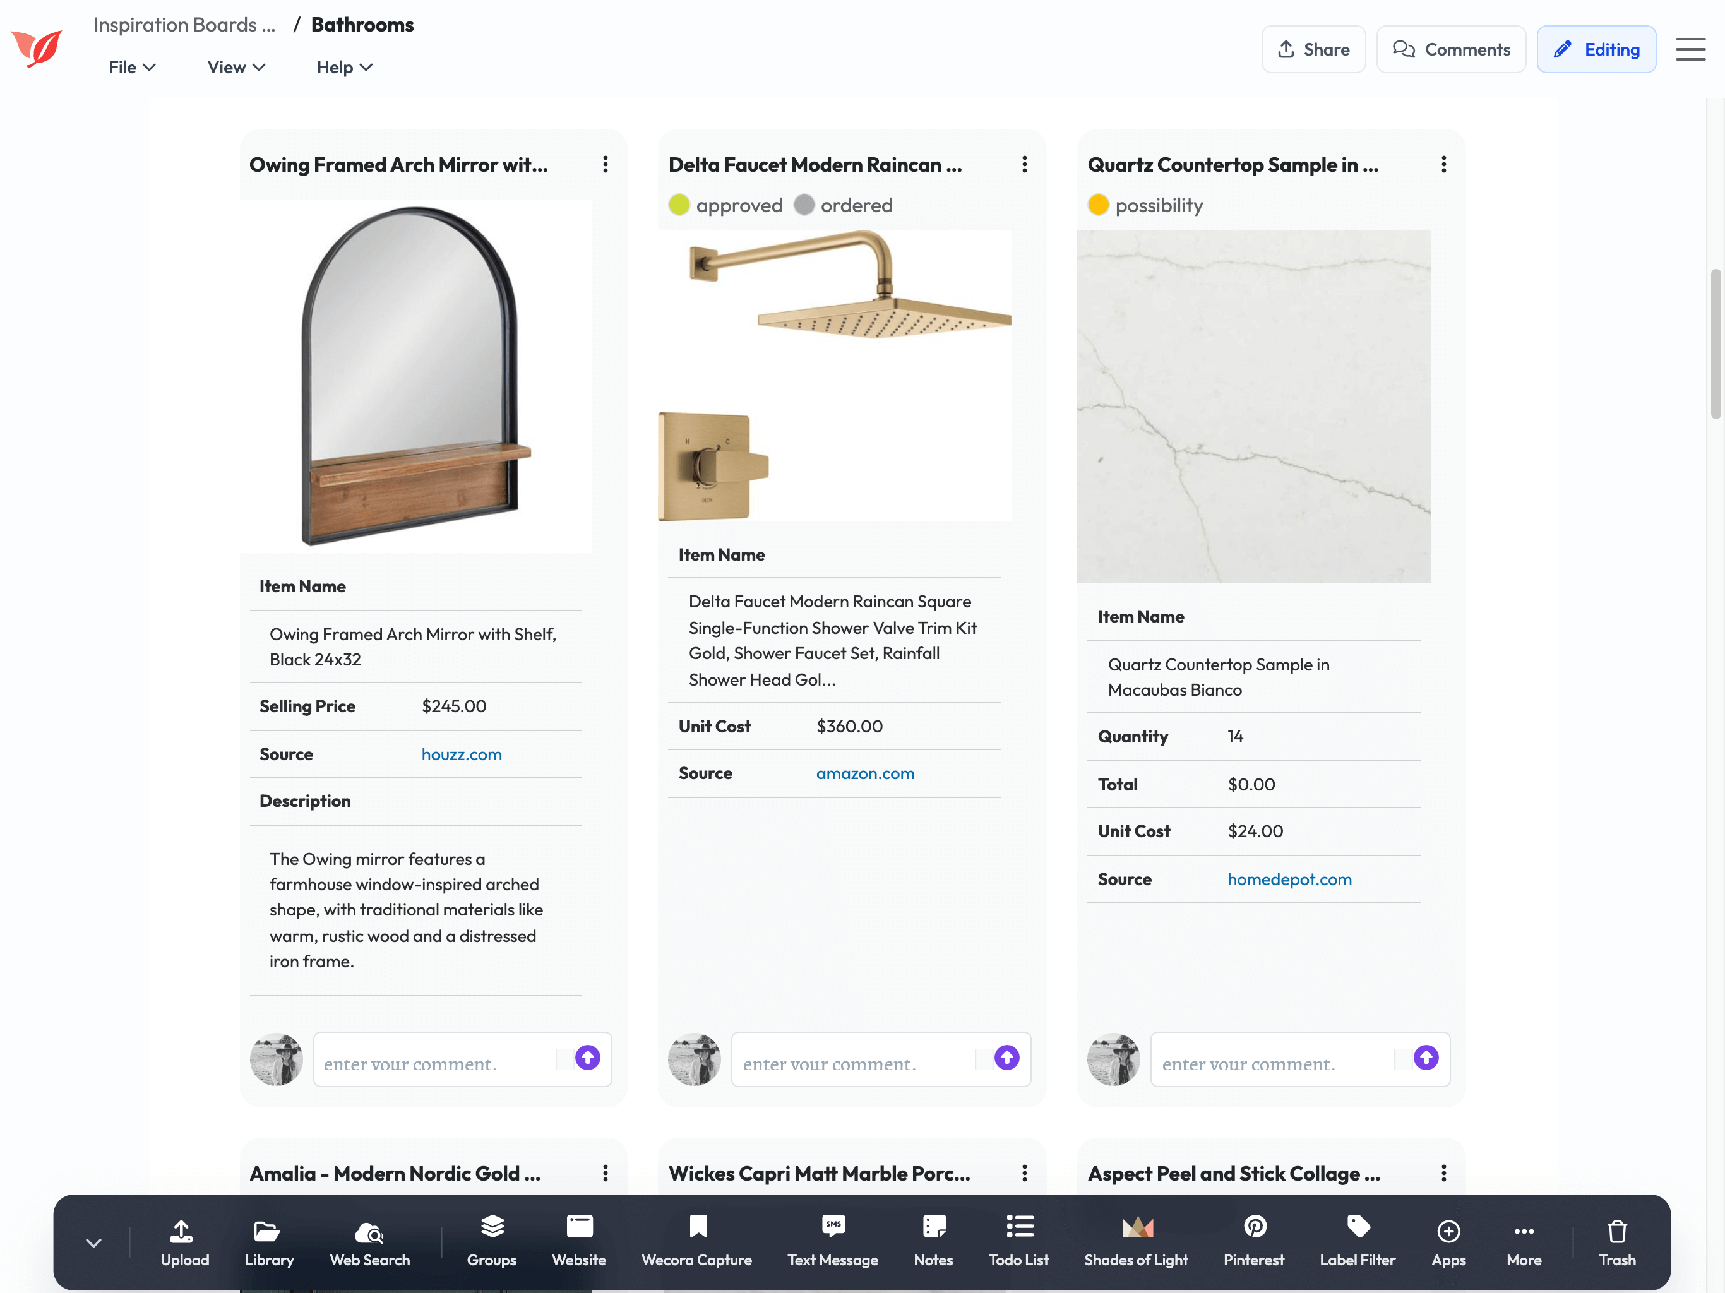1725x1293 pixels.
Task: Open the Notes tool
Action: pyautogui.click(x=933, y=1241)
